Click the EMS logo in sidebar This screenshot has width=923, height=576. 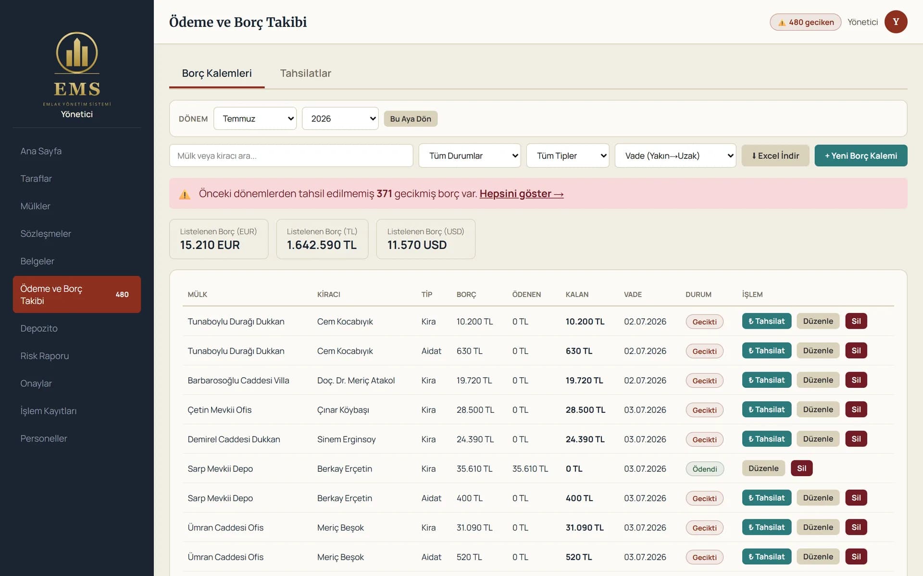point(77,69)
